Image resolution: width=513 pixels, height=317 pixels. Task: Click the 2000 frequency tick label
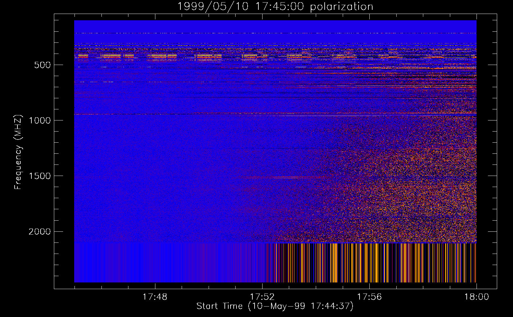[x=40, y=232]
